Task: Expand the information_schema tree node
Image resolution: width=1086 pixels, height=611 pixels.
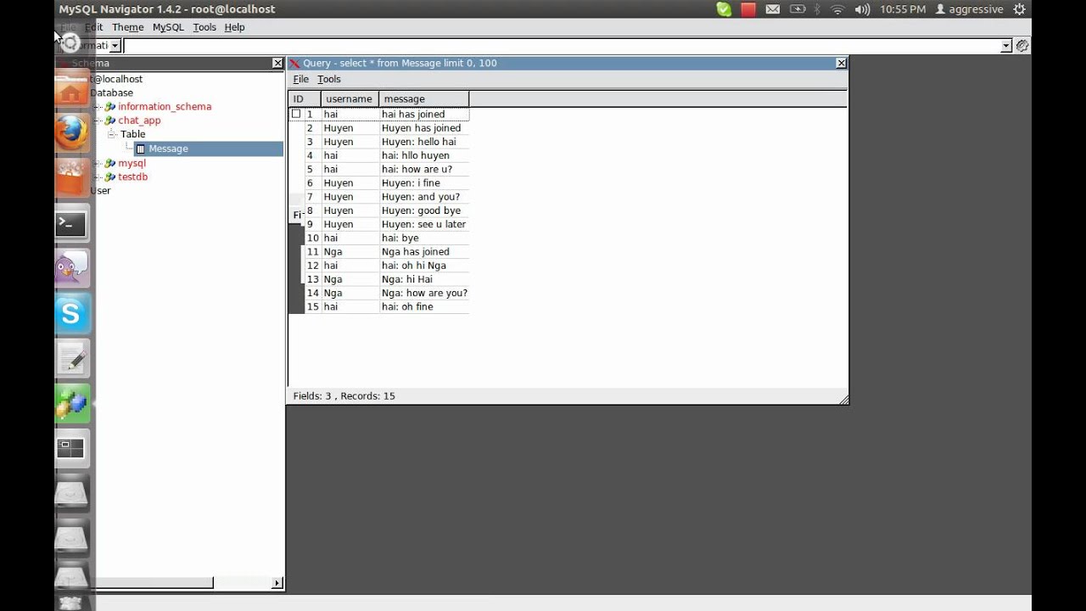Action: click(x=98, y=107)
